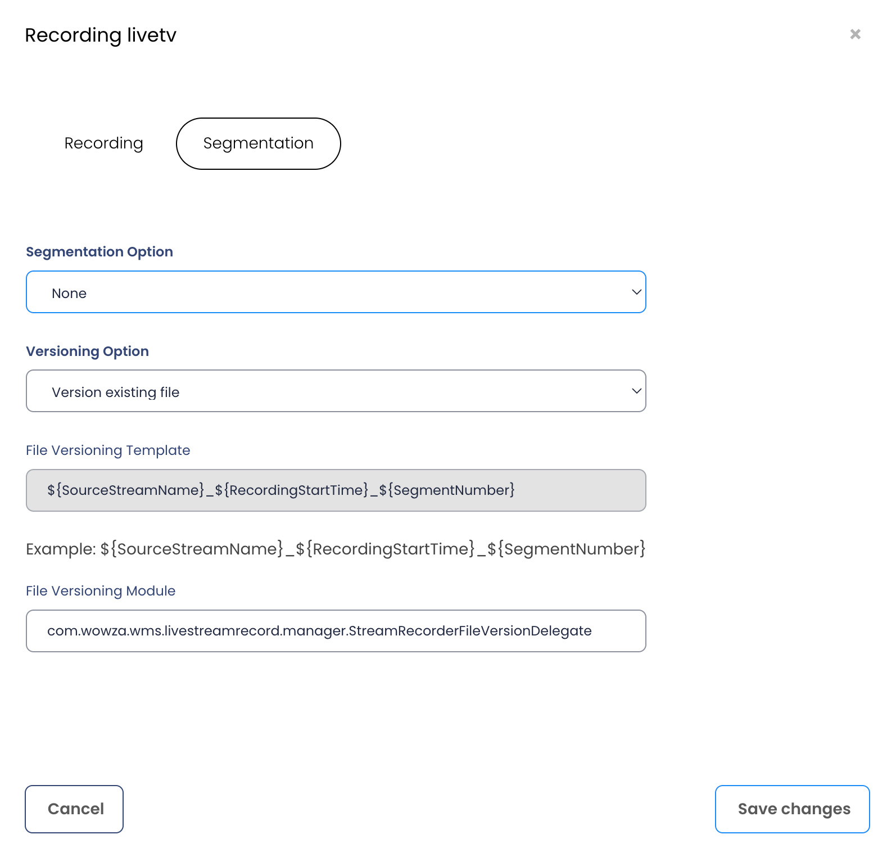Click the chevron on Version existing file
Screen dimensions: 896x848
click(636, 391)
